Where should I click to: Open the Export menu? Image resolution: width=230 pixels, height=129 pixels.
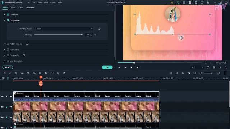point(53,3)
